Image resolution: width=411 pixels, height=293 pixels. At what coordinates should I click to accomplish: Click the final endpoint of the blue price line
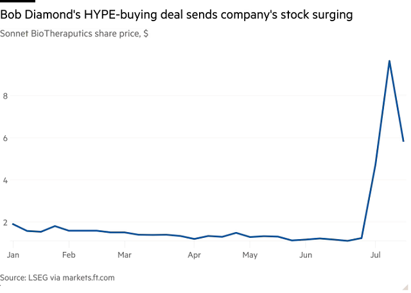[403, 141]
